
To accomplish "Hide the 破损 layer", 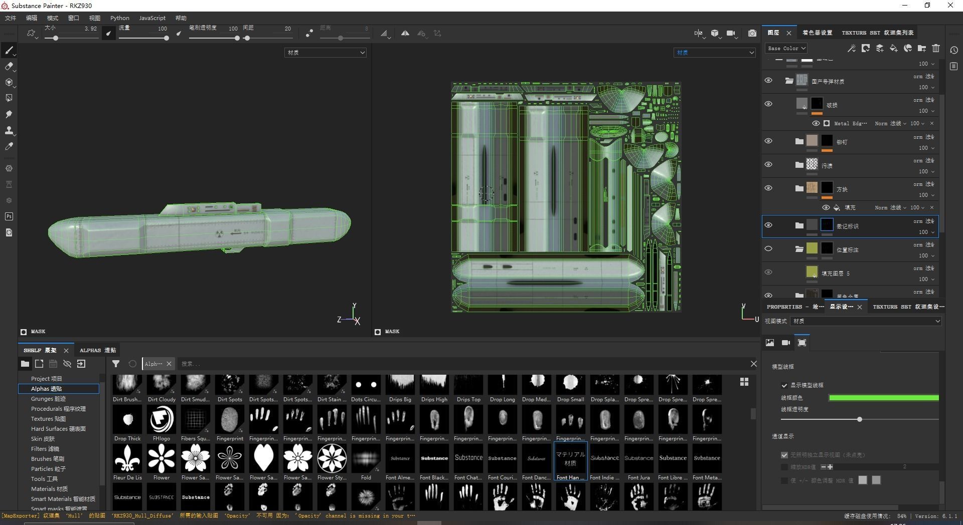I will pos(768,104).
